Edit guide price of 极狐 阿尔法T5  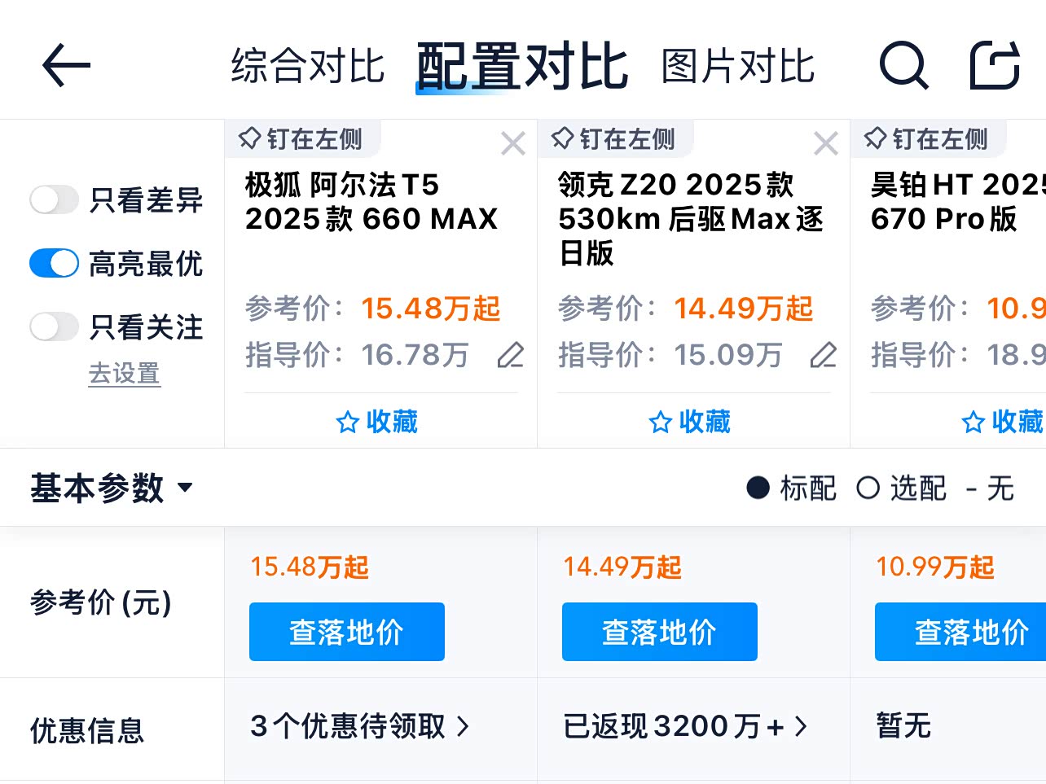pyautogui.click(x=511, y=355)
